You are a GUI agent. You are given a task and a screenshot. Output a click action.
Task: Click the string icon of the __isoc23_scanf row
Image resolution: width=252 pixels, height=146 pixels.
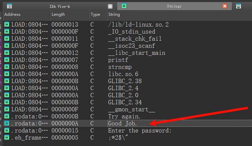pyautogui.click(x=7, y=46)
